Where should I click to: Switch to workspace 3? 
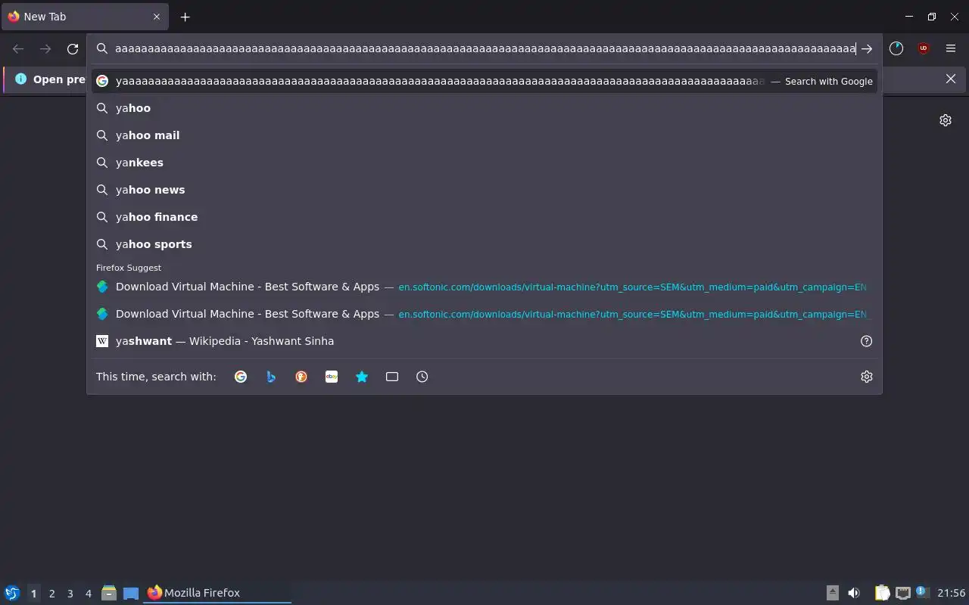tap(70, 594)
